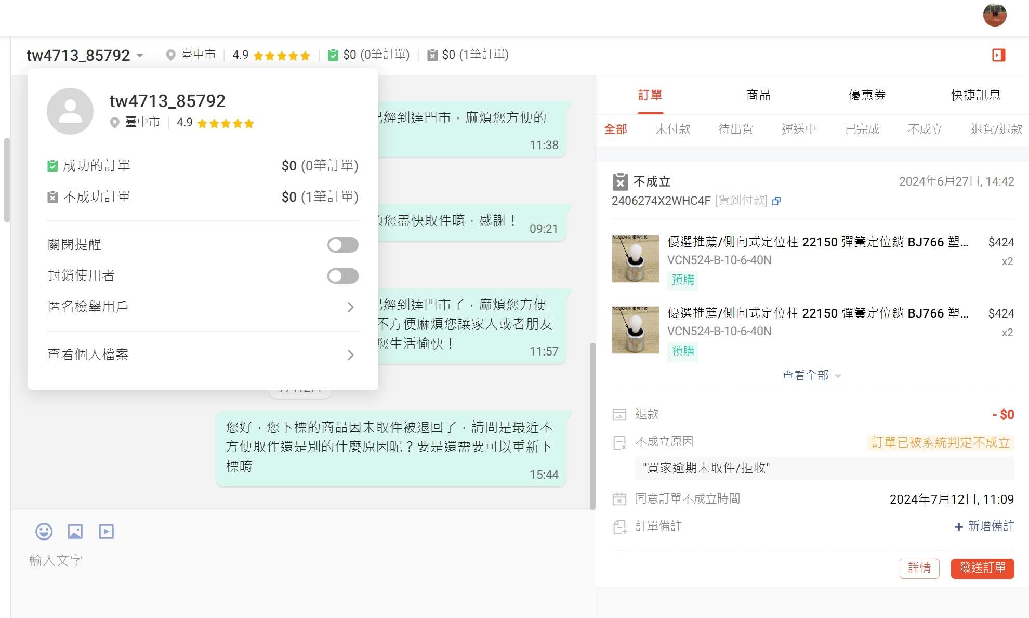Toggle the 關閉提醒 switch
The height and width of the screenshot is (618, 1029).
(x=342, y=245)
